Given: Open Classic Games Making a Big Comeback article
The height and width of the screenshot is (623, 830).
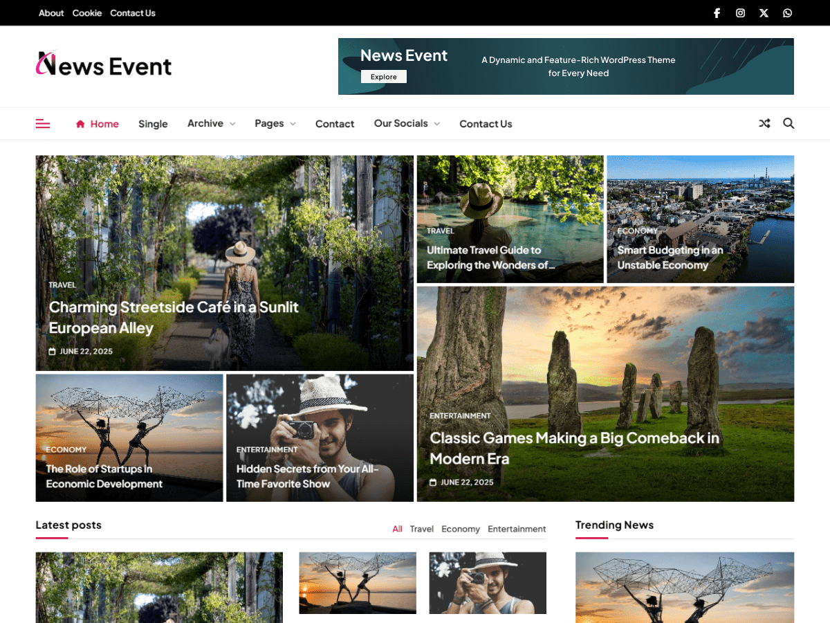Looking at the screenshot, I should (x=574, y=448).
